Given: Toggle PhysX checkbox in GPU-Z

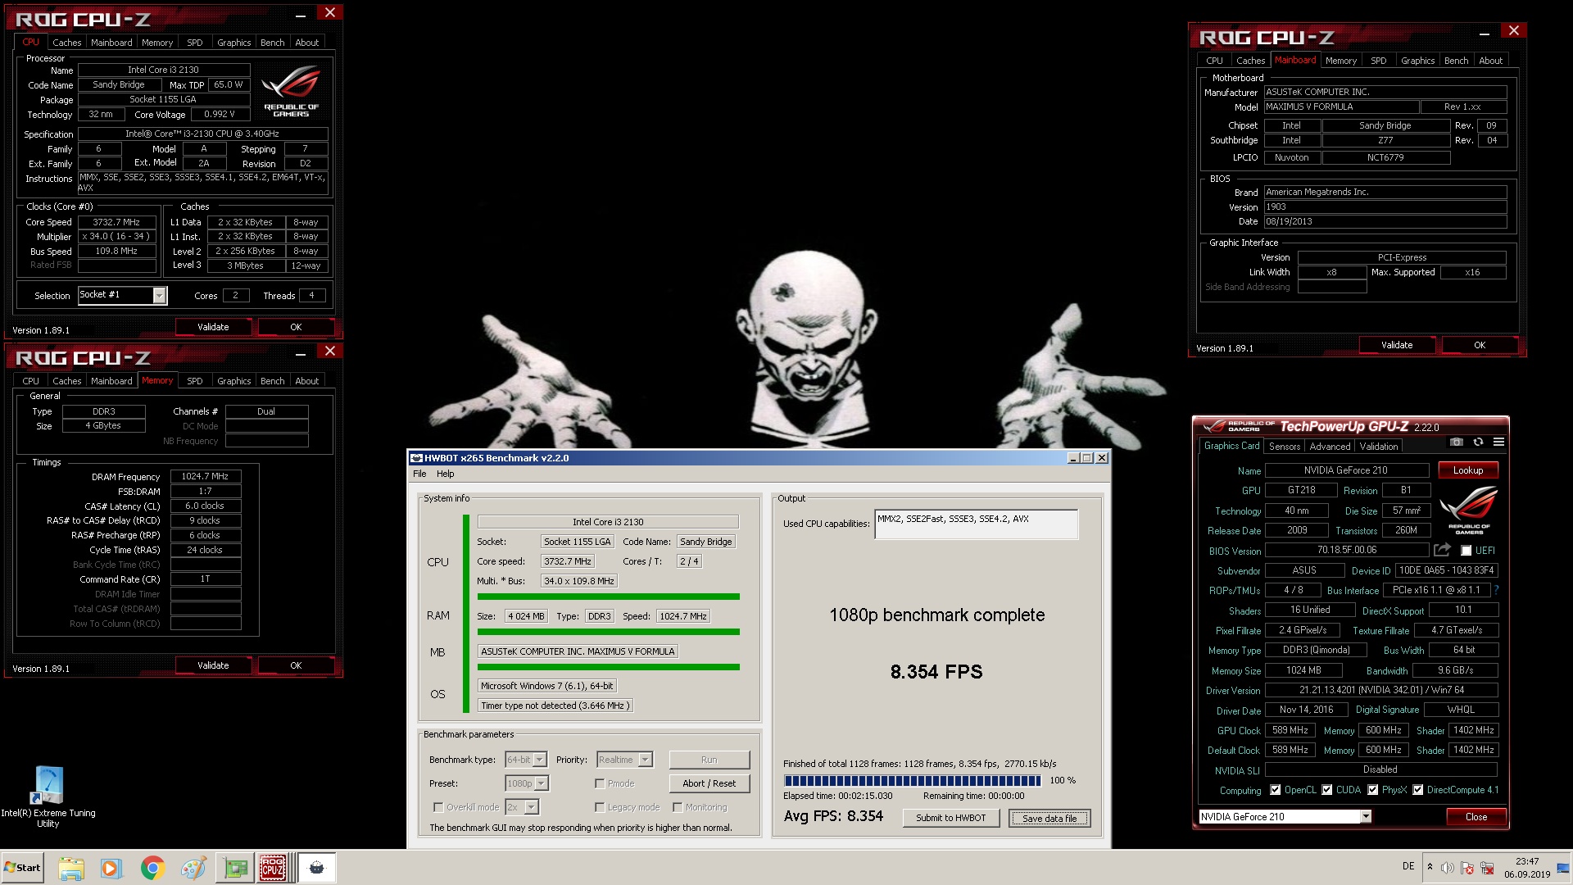Looking at the screenshot, I should [1372, 790].
